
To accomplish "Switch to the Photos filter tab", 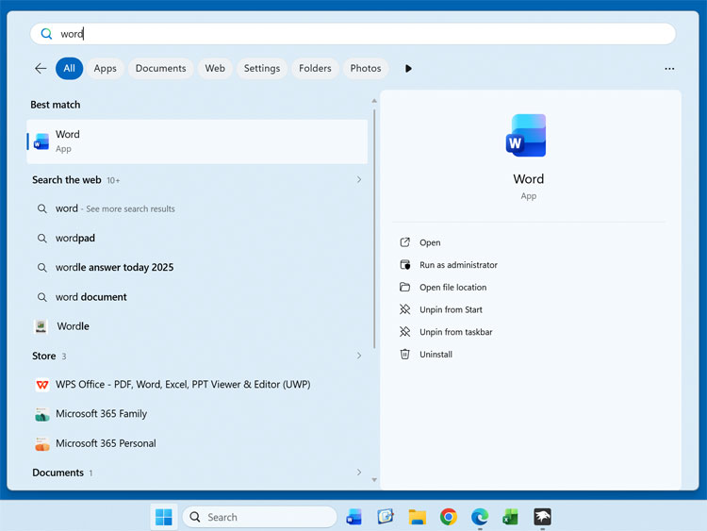I will (366, 68).
